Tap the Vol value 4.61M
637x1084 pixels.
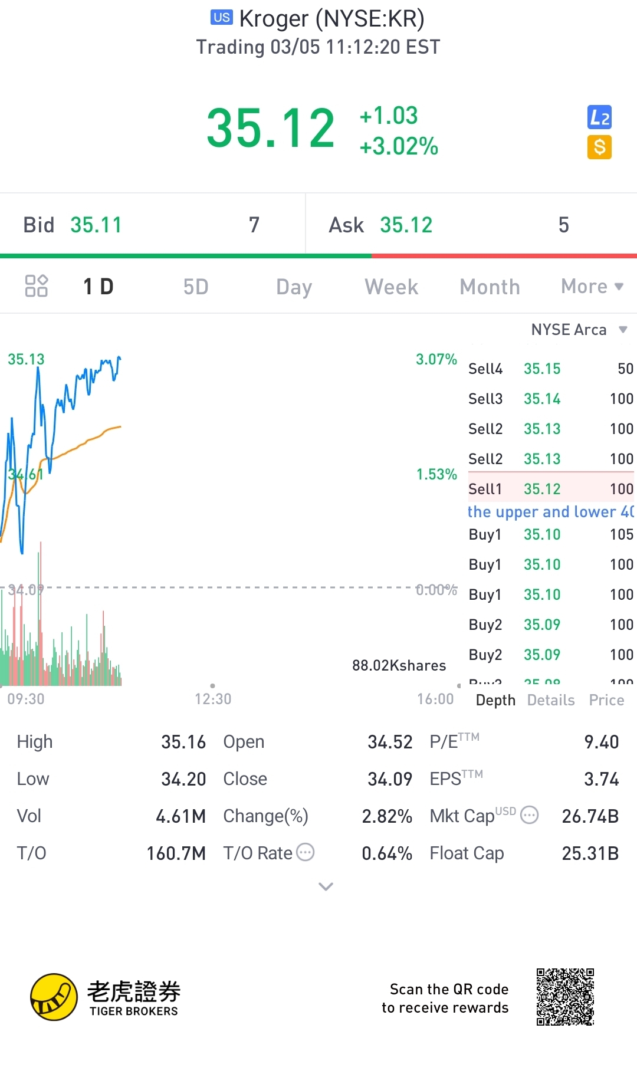180,816
